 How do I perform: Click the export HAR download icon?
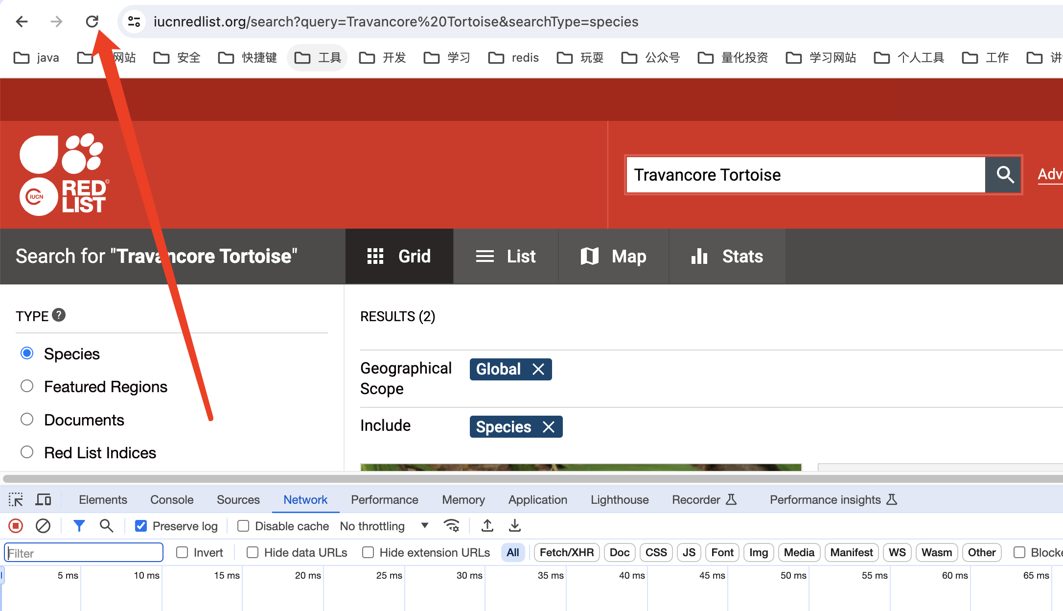(x=514, y=526)
